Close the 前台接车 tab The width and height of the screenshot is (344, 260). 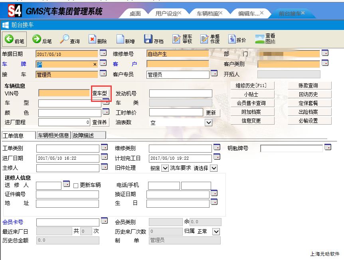(x=303, y=13)
